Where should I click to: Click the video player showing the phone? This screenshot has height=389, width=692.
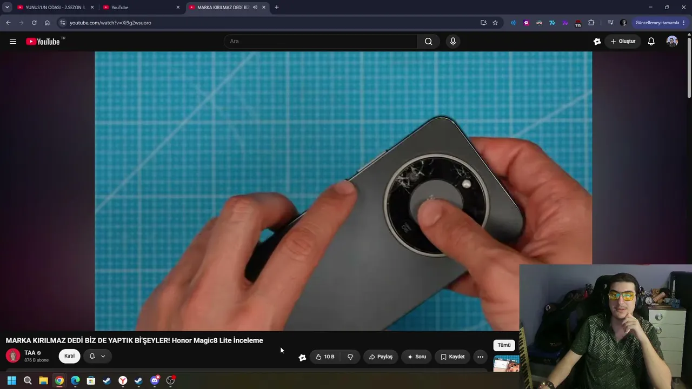point(343,191)
